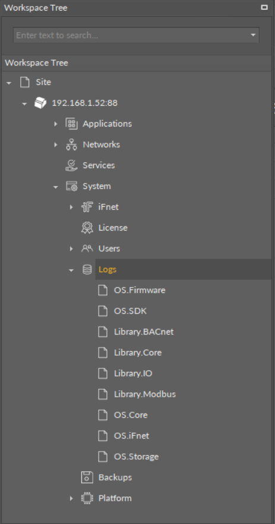
Task: Open the search box dropdown arrow
Action: (253, 35)
